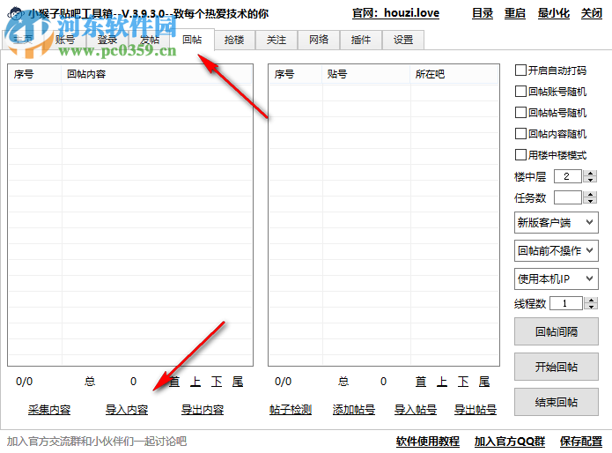Click 加入官方QQ群 link
Viewport: 612px width, 453px height.
pyautogui.click(x=510, y=442)
